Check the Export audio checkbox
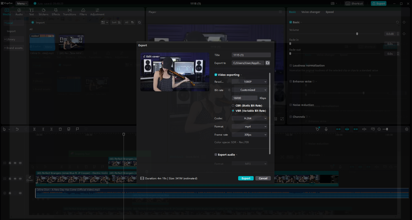Image resolution: width=412 pixels, height=220 pixels. click(216, 155)
